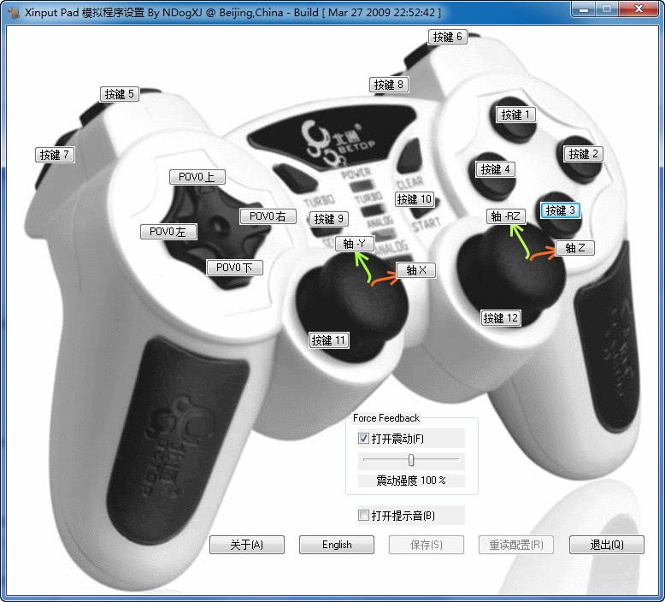
Task: Click the POV0 右 d-pad right mapping
Action: (x=268, y=216)
